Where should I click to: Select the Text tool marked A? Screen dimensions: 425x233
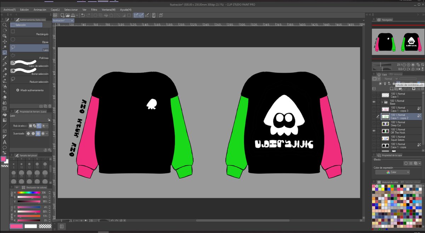pyautogui.click(x=5, y=142)
